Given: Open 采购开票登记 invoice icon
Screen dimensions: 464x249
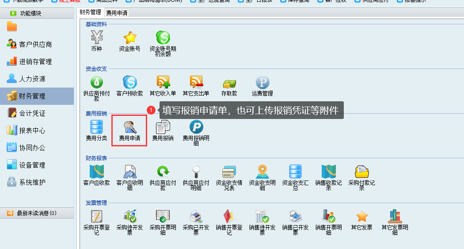Looking at the screenshot, I should point(96,217).
